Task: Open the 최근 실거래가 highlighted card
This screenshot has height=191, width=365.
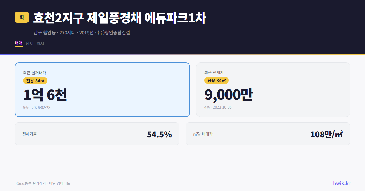Action: 102,89
